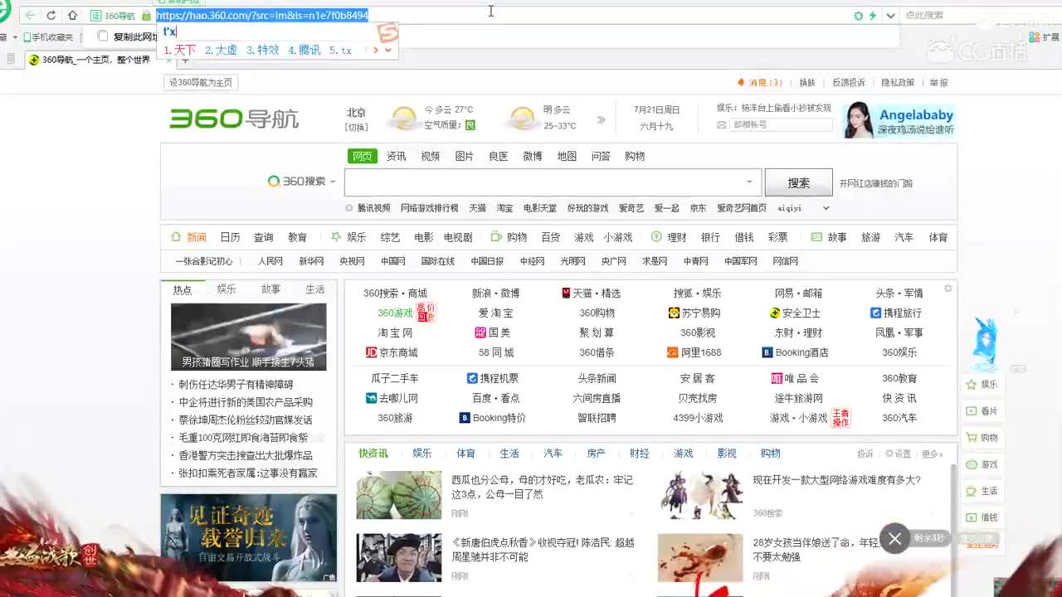Switch to the 体育 feed tab
1062x597 pixels.
tap(466, 454)
